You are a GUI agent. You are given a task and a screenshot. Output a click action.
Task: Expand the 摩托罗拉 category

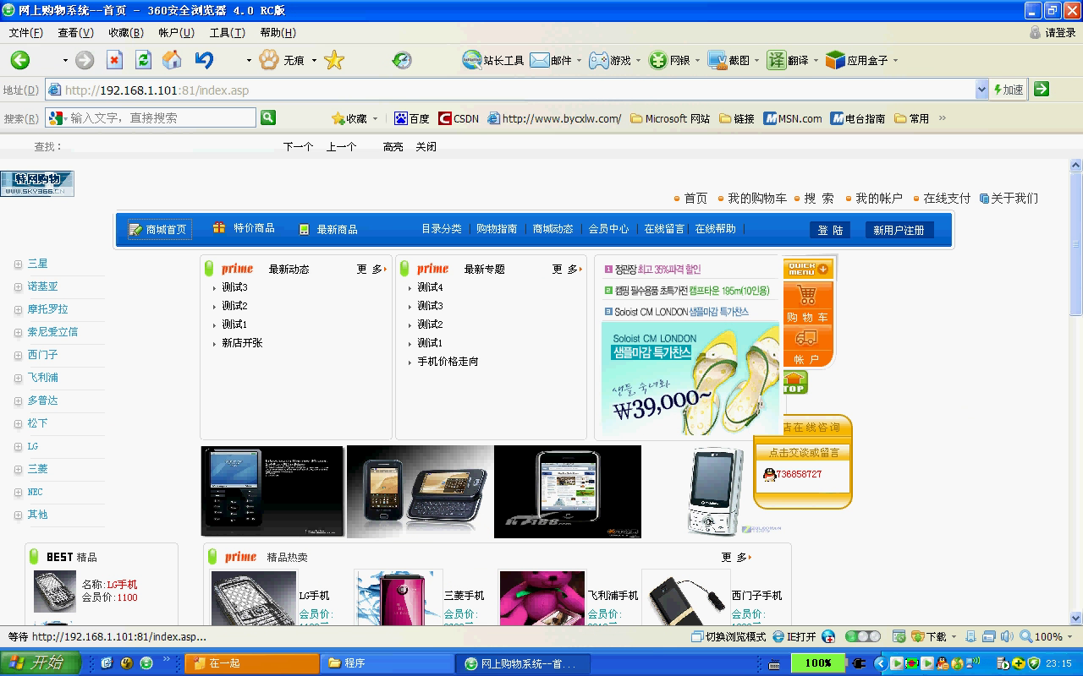pyautogui.click(x=18, y=309)
